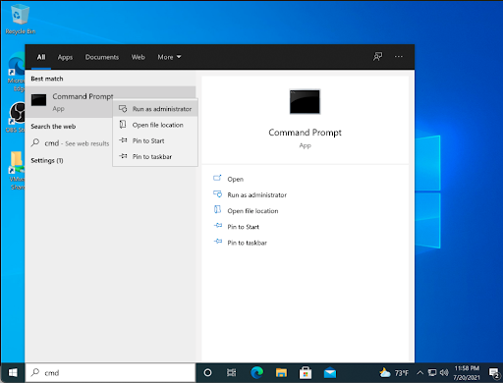The image size is (503, 383).
Task: Open the volume speaker tray icon
Action: pyautogui.click(x=444, y=372)
